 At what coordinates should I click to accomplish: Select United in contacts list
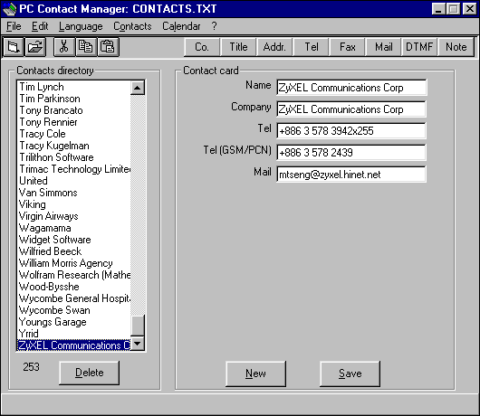pyautogui.click(x=73, y=181)
